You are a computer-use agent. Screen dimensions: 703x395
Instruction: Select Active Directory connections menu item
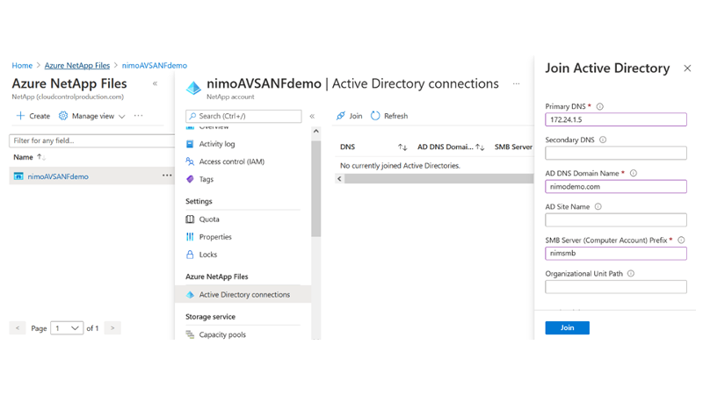[243, 295]
